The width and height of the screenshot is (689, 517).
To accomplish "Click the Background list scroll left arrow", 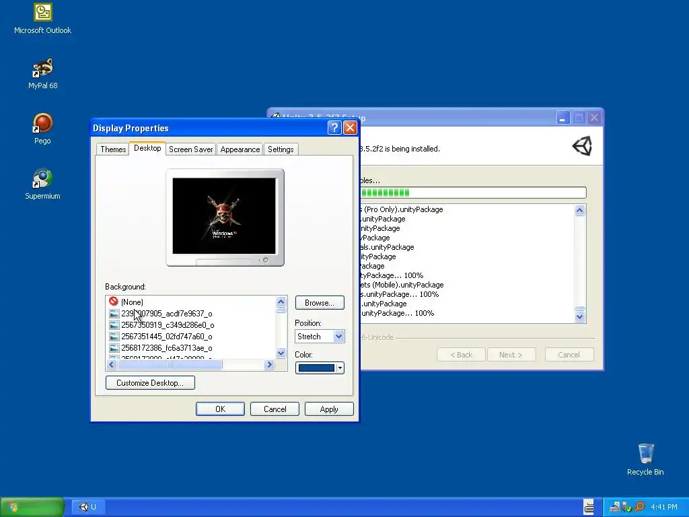I will click(x=112, y=364).
